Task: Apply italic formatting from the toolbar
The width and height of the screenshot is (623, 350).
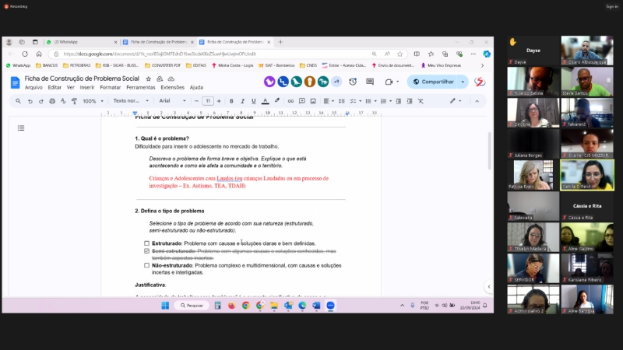Action: tap(243, 101)
